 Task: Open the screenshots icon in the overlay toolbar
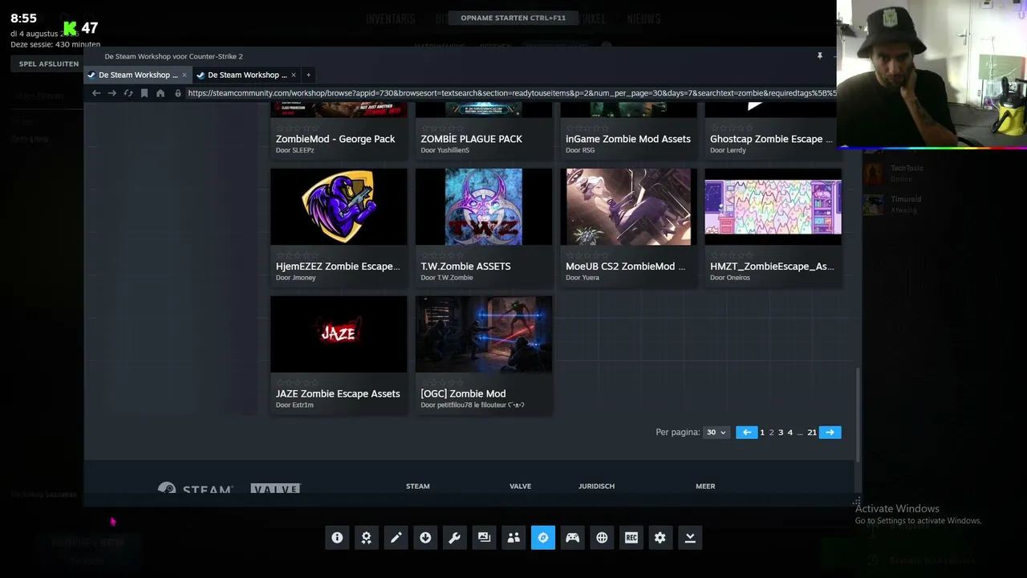tap(484, 538)
